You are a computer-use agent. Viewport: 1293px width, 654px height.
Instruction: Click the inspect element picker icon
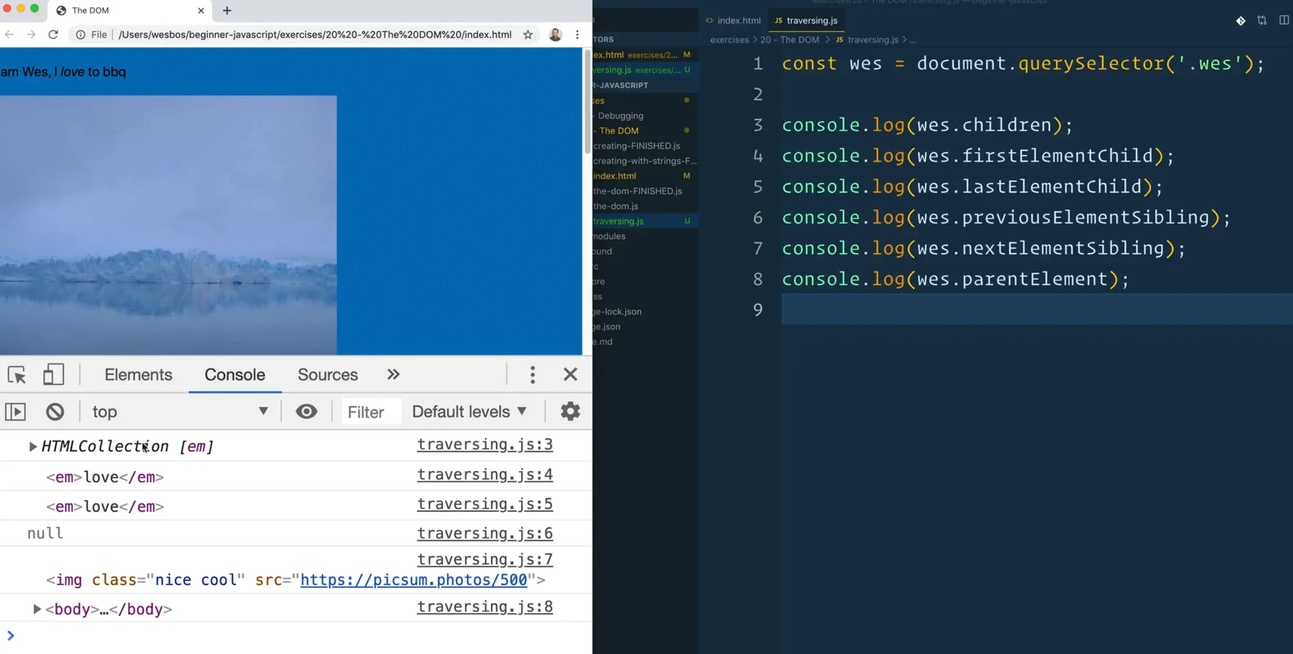pyautogui.click(x=17, y=375)
